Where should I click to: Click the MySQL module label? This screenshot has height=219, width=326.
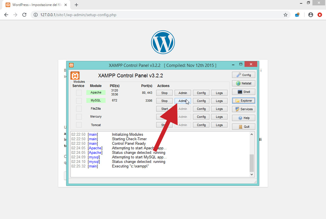tap(96, 100)
